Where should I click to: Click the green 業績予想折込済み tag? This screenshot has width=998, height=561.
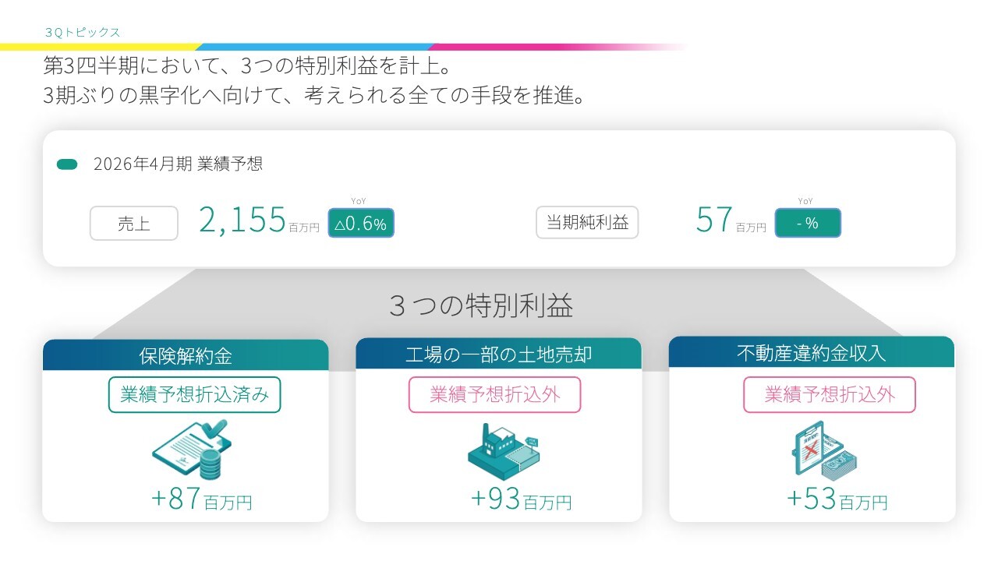click(x=194, y=395)
